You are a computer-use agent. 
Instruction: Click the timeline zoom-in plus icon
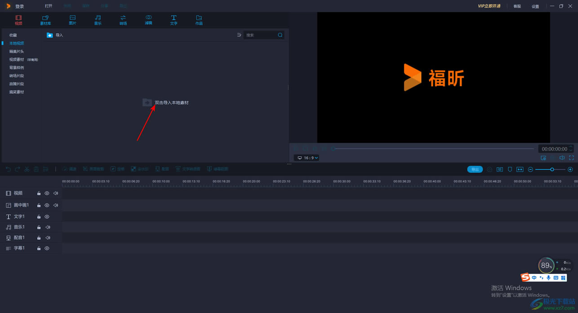(x=570, y=169)
